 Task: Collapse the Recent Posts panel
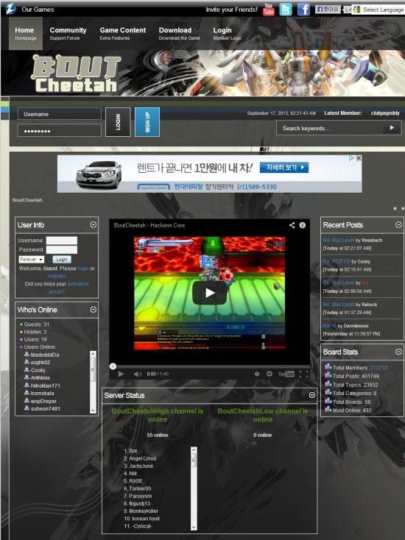[398, 224]
